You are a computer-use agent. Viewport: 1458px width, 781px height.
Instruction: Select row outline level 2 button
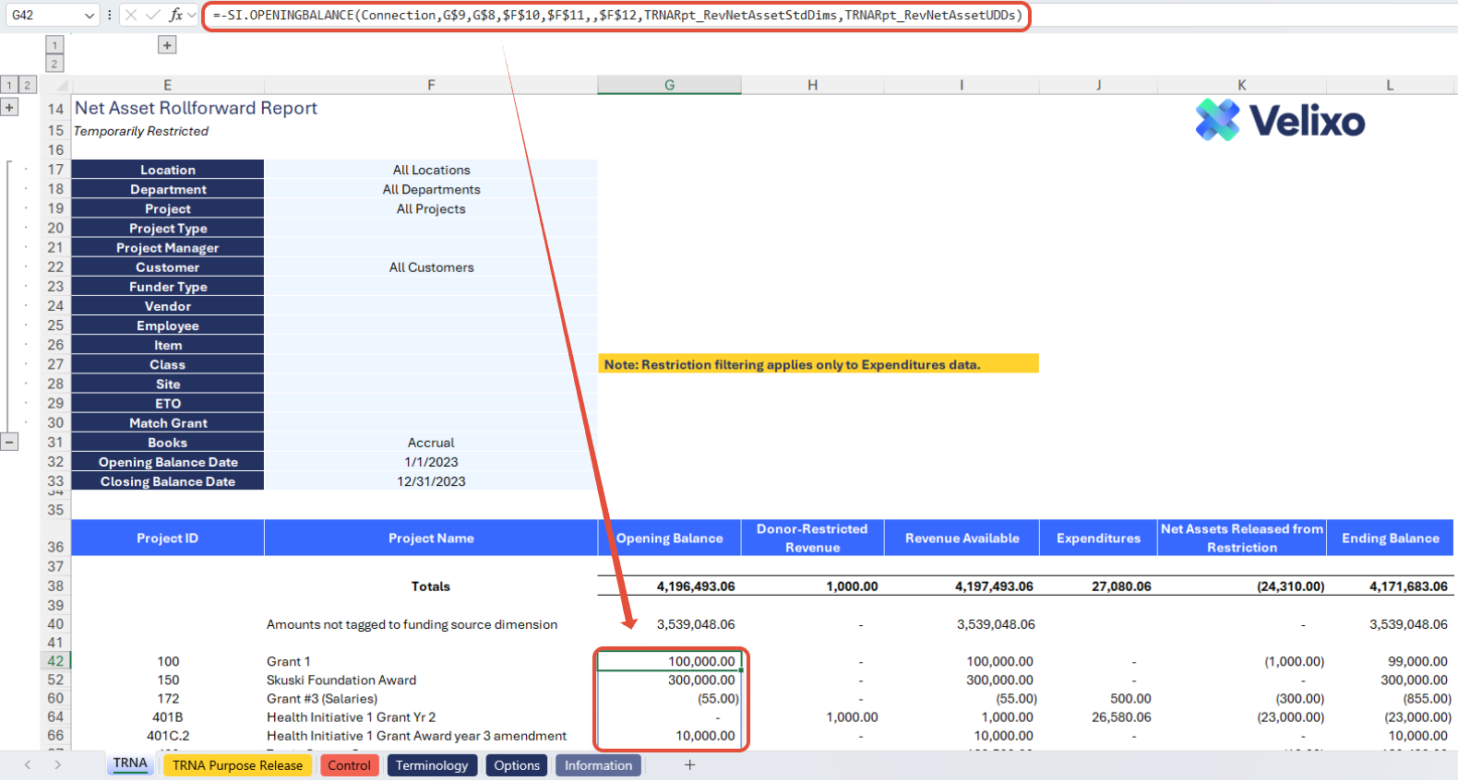28,85
